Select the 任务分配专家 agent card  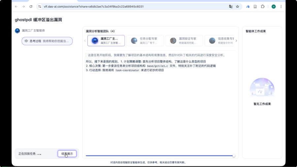tap(145, 41)
